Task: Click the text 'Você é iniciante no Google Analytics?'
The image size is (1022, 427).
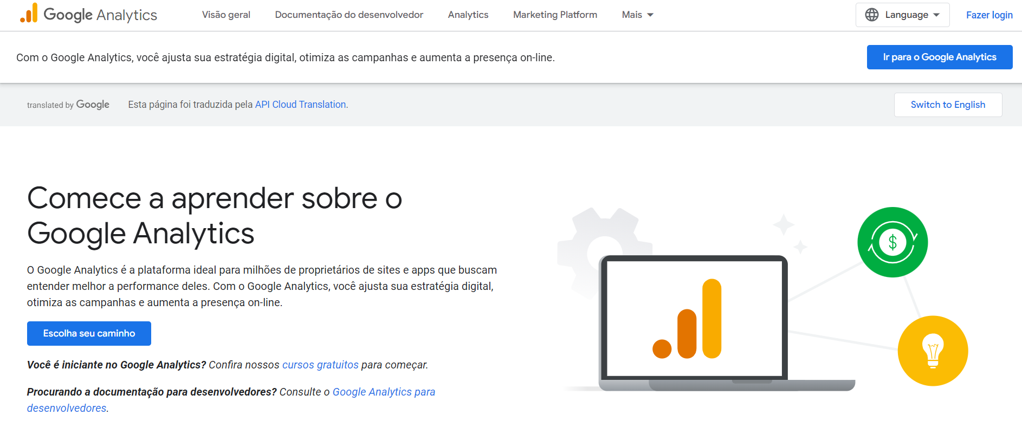Action: (x=117, y=365)
